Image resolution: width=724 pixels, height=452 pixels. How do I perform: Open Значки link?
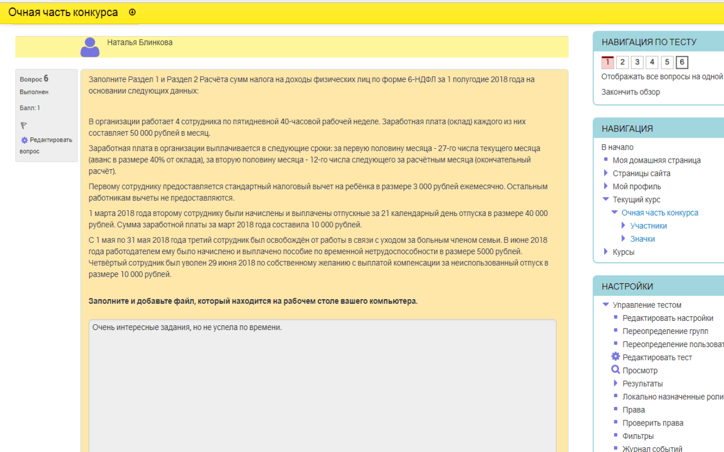tap(643, 239)
